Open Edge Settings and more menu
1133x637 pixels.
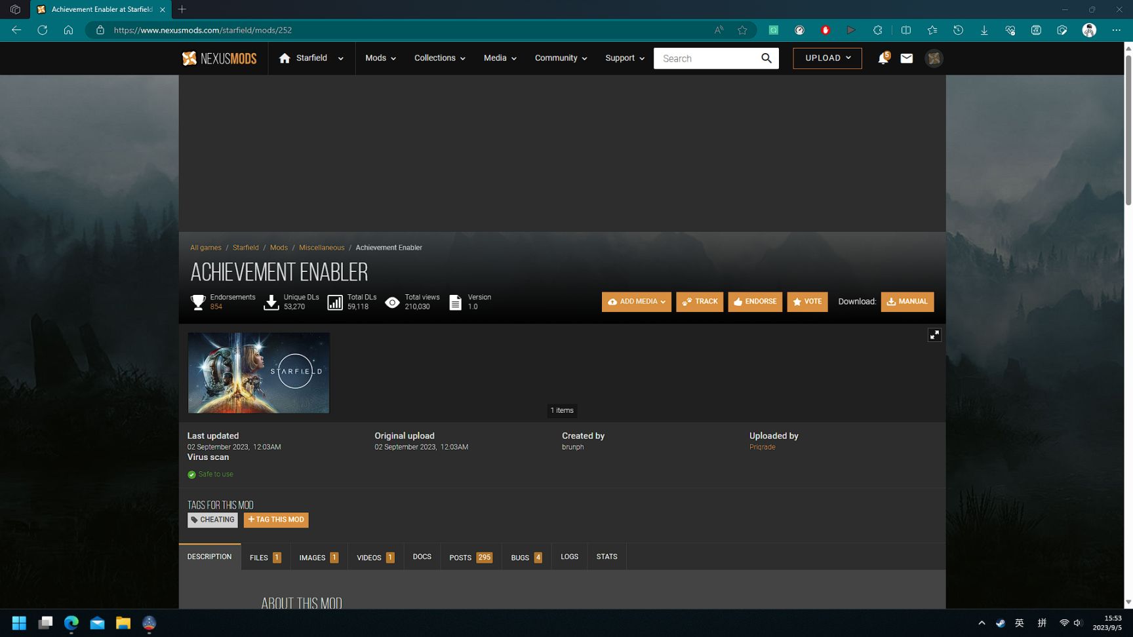pyautogui.click(x=1116, y=30)
